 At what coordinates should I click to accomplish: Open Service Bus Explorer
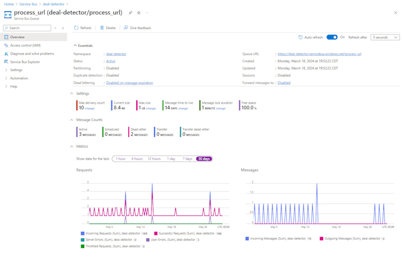click(25, 62)
